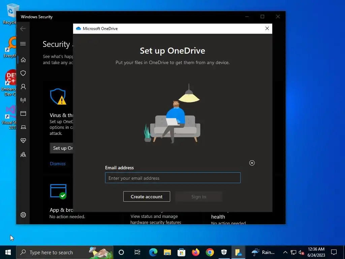Launch Microsoft Edge from taskbar
The width and height of the screenshot is (345, 259).
click(153, 252)
